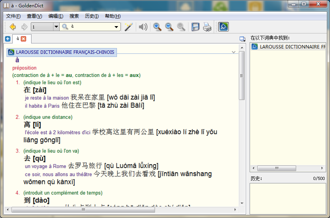Click the text (indique une distance)
This screenshot has height=218, width=330.
(x=48, y=117)
